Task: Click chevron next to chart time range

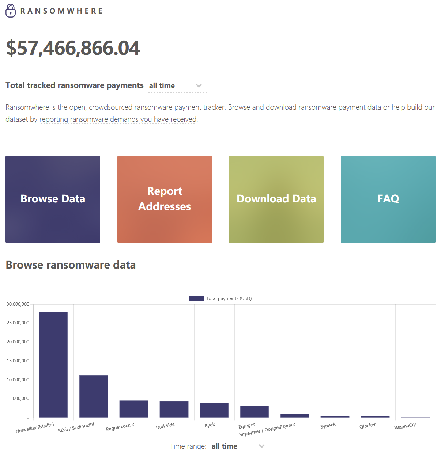Action: pos(262,446)
